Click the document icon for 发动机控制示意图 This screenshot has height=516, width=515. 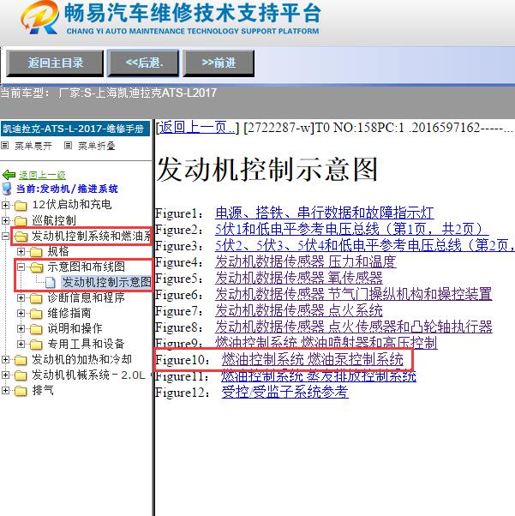click(x=50, y=282)
